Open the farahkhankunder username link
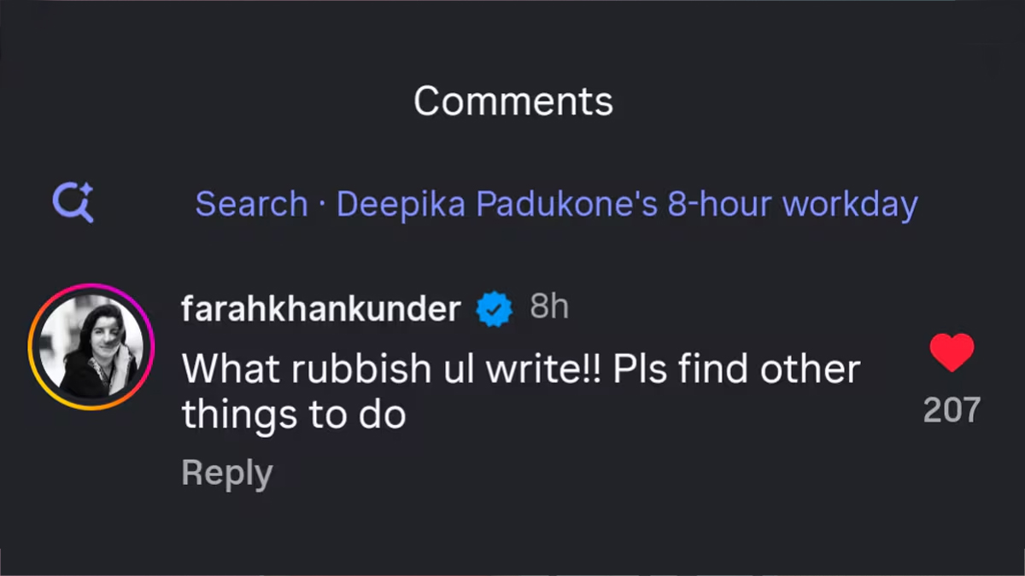Viewport: 1025px width, 576px height. 320,309
